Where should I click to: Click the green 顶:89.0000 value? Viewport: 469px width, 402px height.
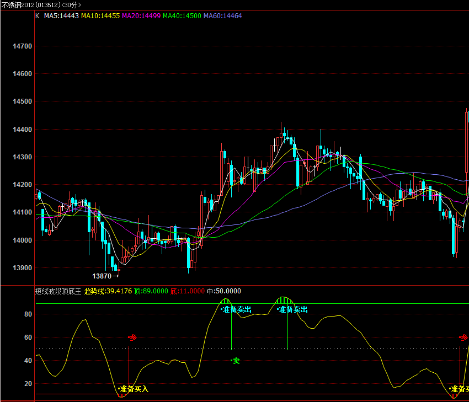tap(151, 291)
